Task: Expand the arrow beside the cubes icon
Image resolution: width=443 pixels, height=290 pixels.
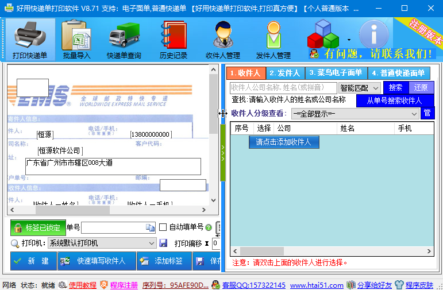Action: pos(349,40)
